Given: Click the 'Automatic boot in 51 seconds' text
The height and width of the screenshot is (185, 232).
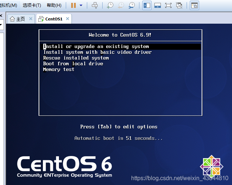Looking at the screenshot, I should tap(118, 138).
